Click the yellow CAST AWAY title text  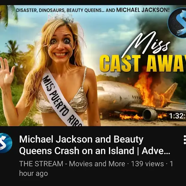pos(143,63)
